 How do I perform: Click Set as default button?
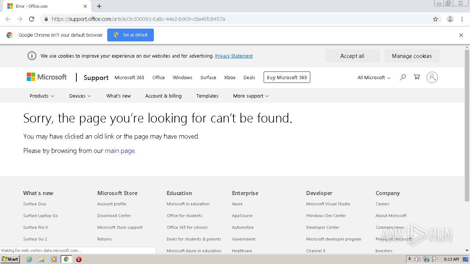pyautogui.click(x=130, y=35)
